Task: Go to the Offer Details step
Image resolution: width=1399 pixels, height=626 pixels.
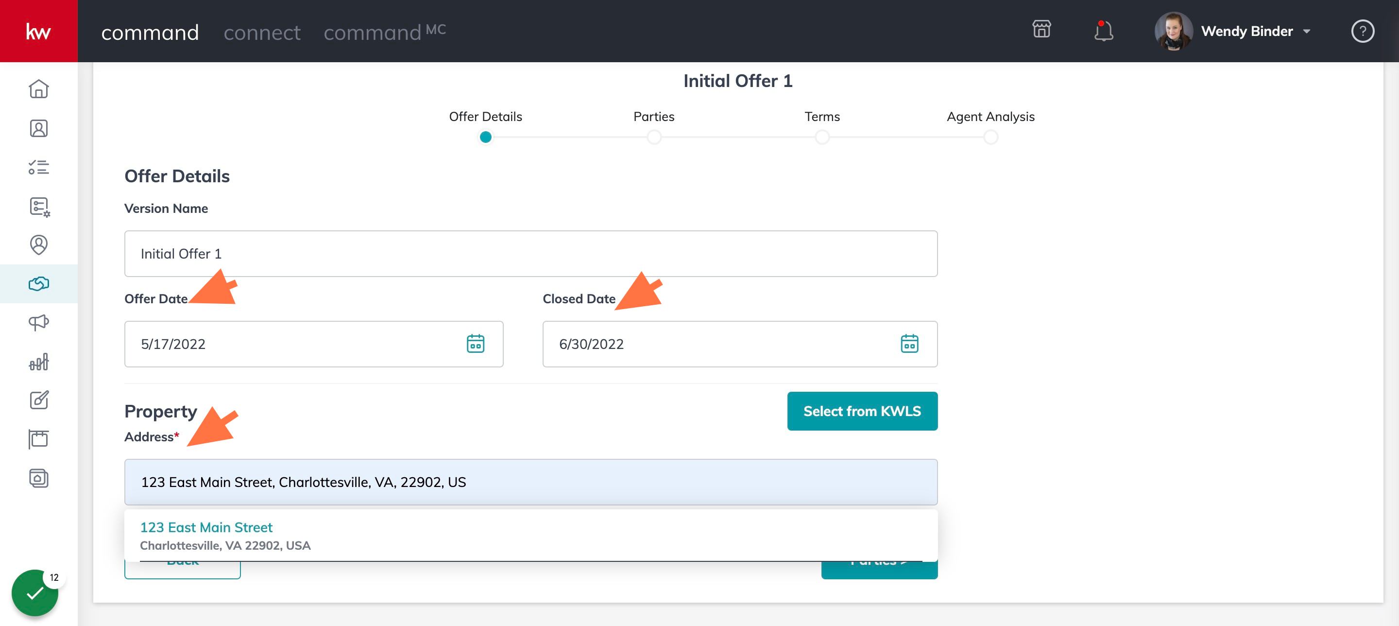Action: [486, 137]
